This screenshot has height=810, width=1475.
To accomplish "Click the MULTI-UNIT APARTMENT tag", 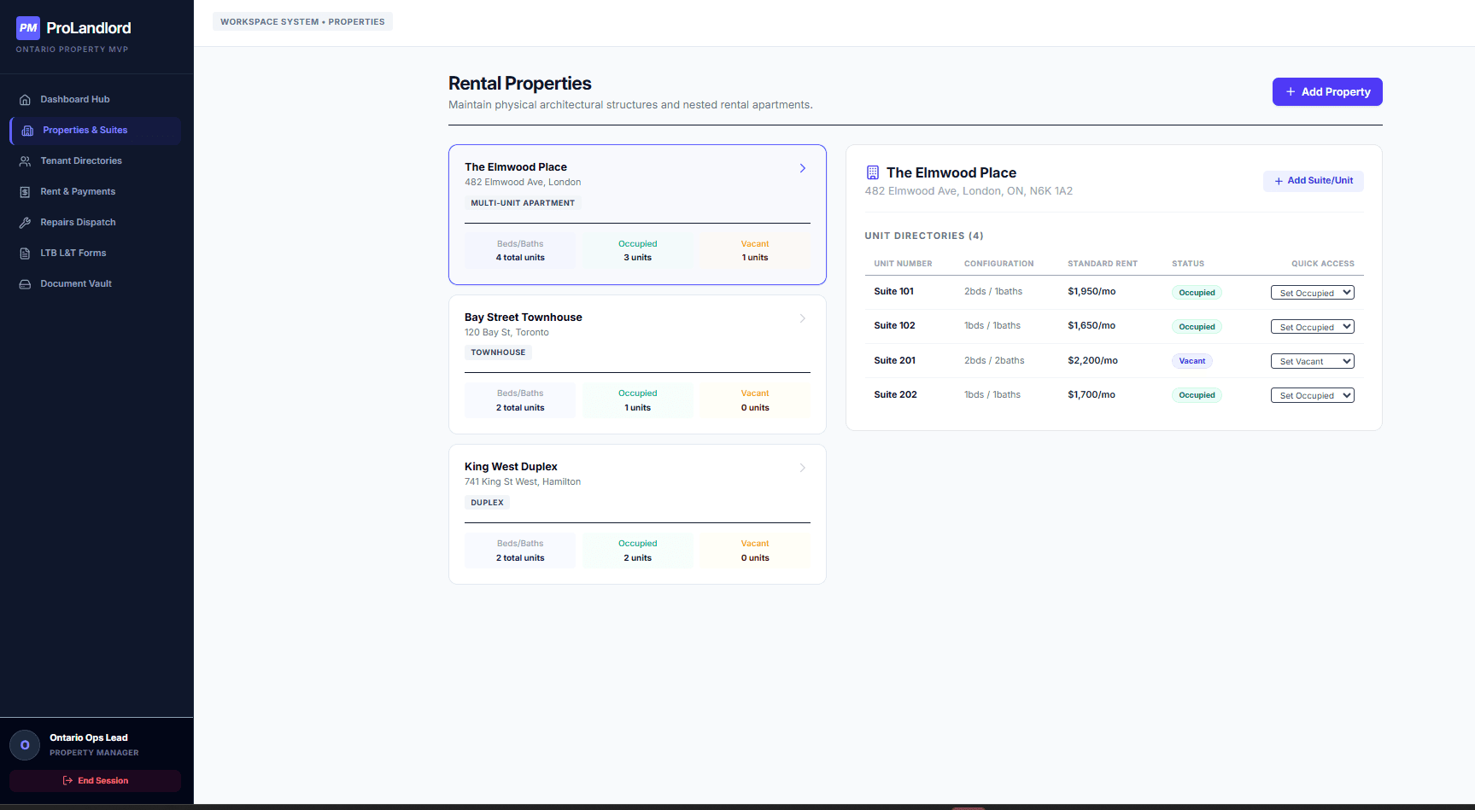I will (x=523, y=203).
